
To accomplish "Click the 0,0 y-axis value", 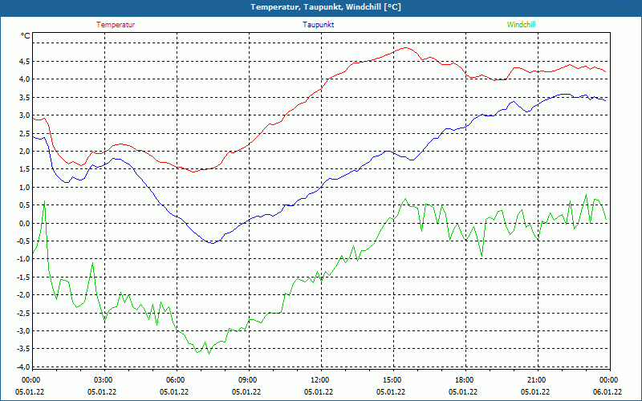I will click(x=24, y=223).
